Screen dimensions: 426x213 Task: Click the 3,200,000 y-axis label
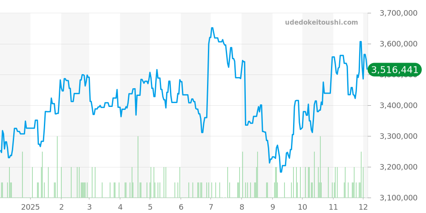point(398,167)
